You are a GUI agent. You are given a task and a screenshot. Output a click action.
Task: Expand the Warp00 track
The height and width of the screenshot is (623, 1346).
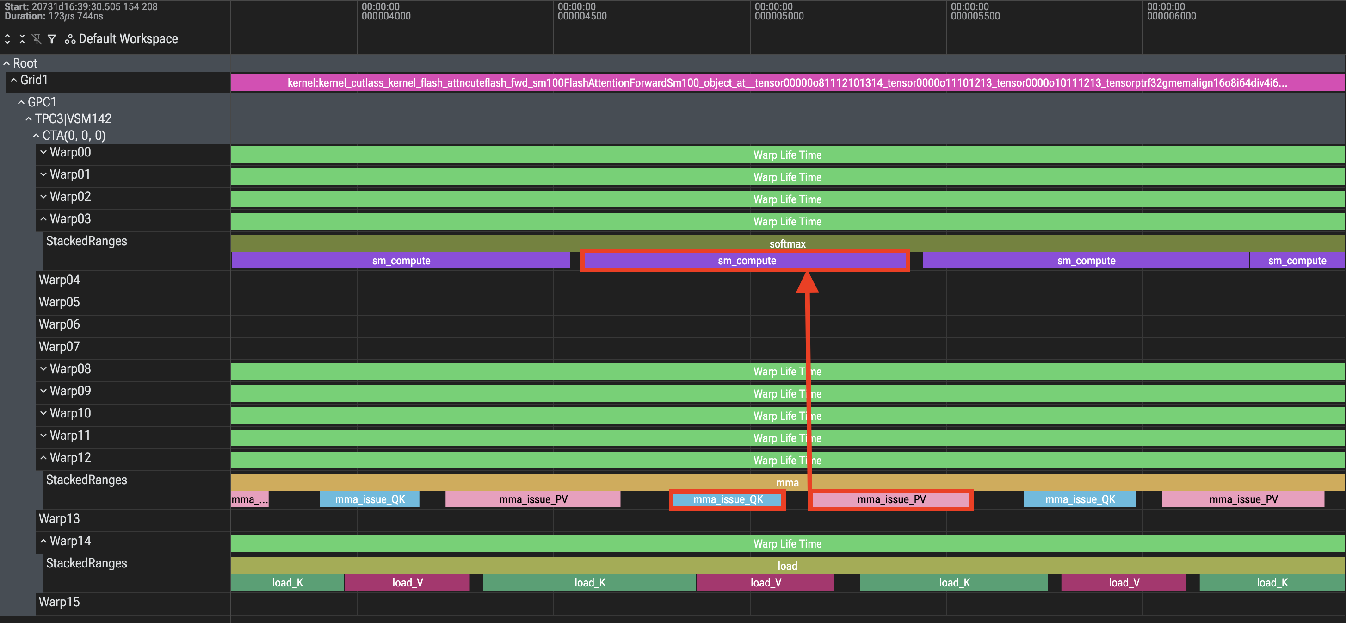point(43,152)
